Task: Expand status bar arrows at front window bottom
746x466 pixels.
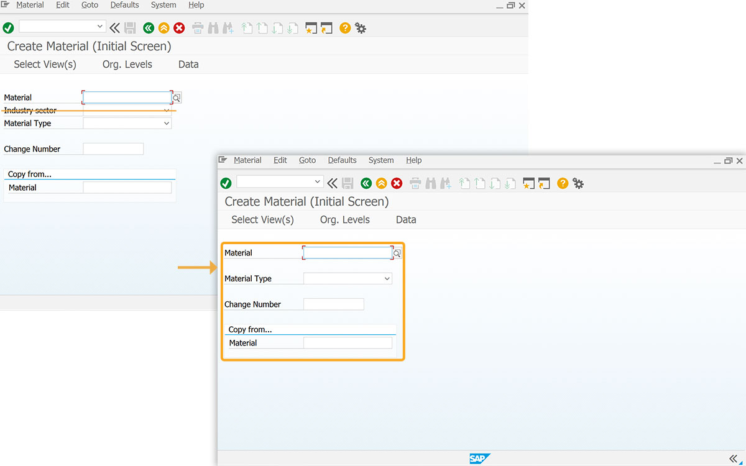Action: click(x=734, y=459)
